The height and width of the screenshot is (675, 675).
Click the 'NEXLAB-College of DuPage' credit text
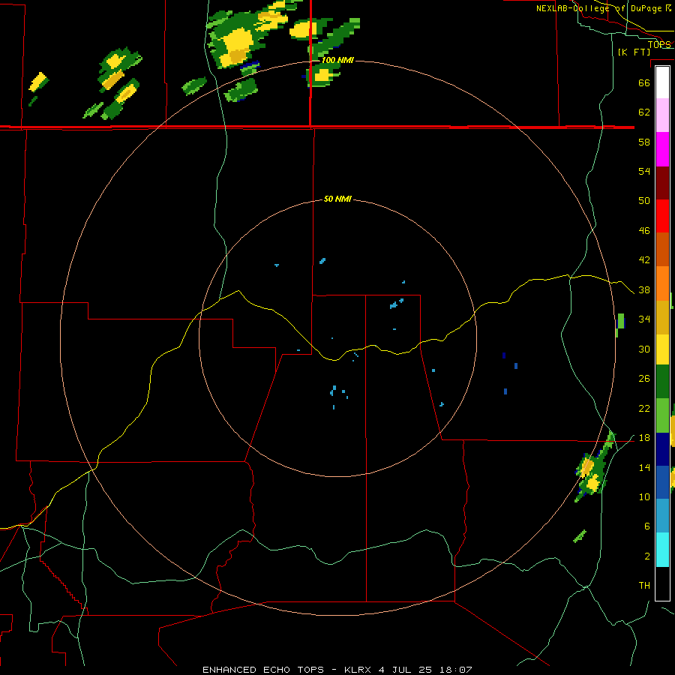click(x=600, y=8)
